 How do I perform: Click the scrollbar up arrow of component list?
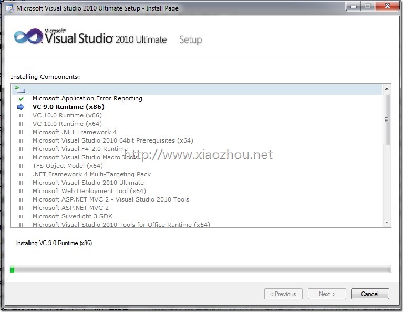coord(387,89)
